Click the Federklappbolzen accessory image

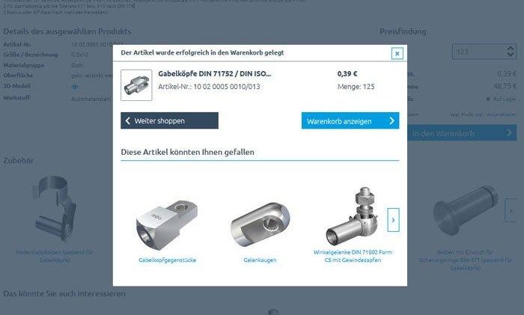point(55,209)
